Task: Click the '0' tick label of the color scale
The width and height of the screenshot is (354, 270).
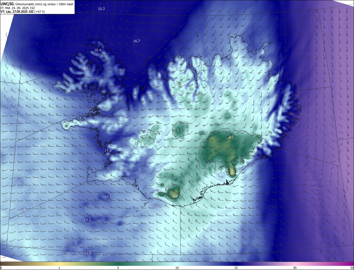Action: coord(1,268)
